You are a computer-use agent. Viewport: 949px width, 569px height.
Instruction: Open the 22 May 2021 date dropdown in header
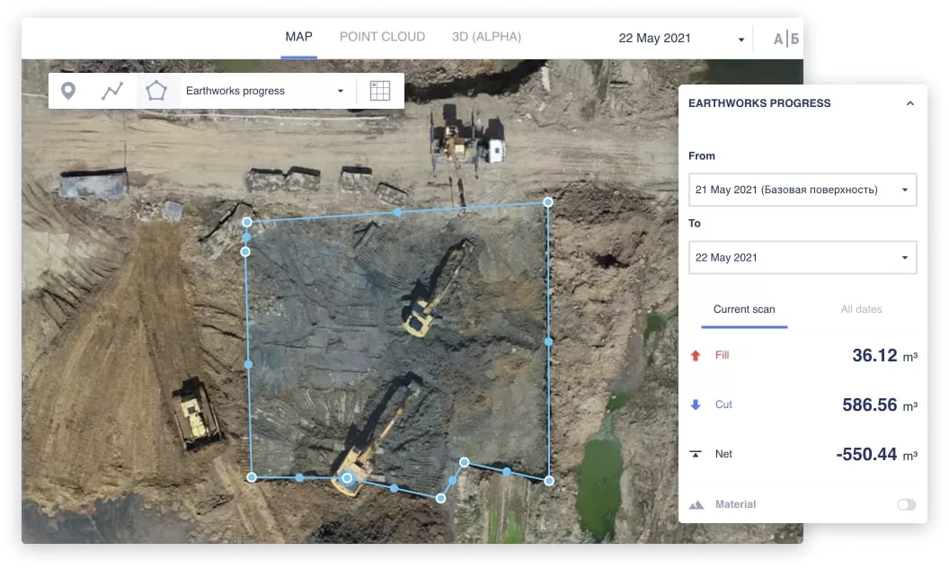click(x=681, y=39)
